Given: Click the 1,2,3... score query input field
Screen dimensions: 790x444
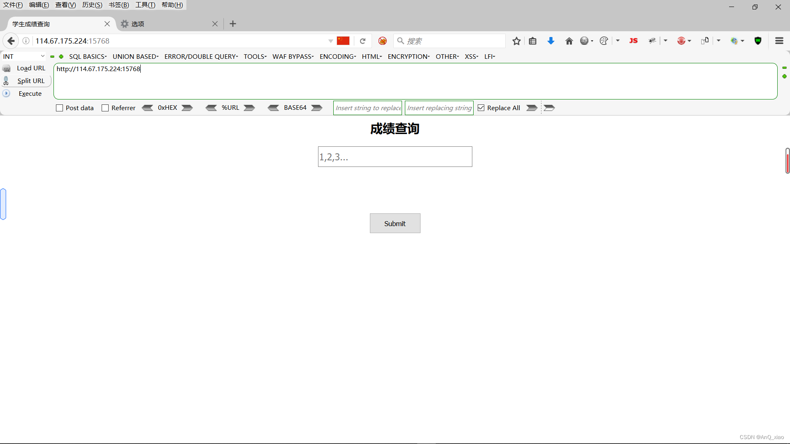Looking at the screenshot, I should click(x=395, y=157).
